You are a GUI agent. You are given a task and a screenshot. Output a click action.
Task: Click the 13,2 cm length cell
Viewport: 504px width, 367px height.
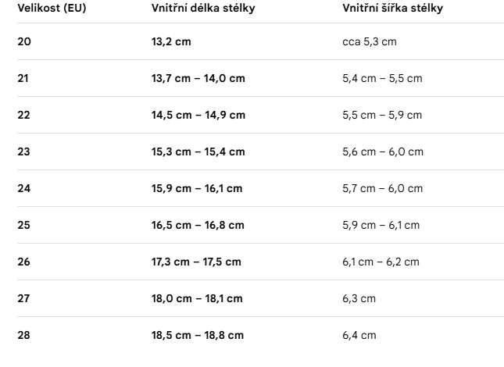[x=171, y=41]
